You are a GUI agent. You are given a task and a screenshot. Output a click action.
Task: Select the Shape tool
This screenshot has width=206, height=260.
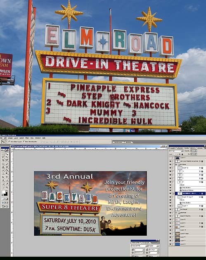7,180
